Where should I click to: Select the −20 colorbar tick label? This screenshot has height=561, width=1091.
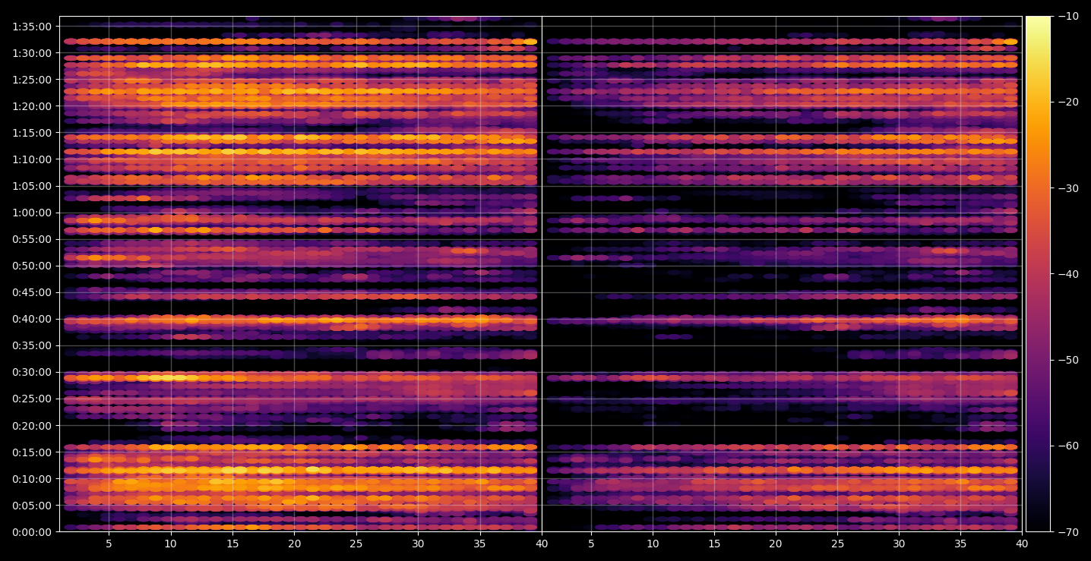(1068, 102)
